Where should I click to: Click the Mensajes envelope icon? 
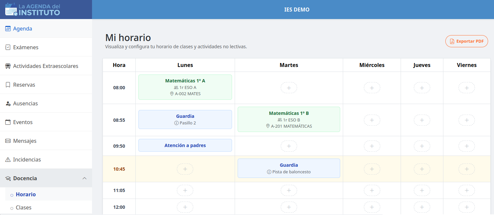point(8,141)
